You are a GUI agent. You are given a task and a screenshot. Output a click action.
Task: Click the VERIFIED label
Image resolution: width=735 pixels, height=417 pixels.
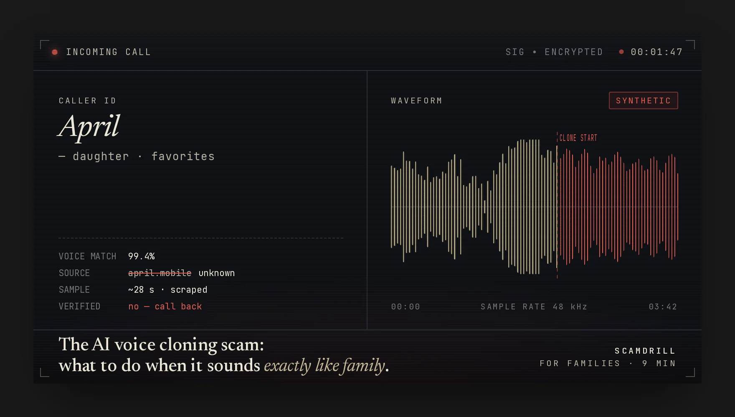(79, 306)
